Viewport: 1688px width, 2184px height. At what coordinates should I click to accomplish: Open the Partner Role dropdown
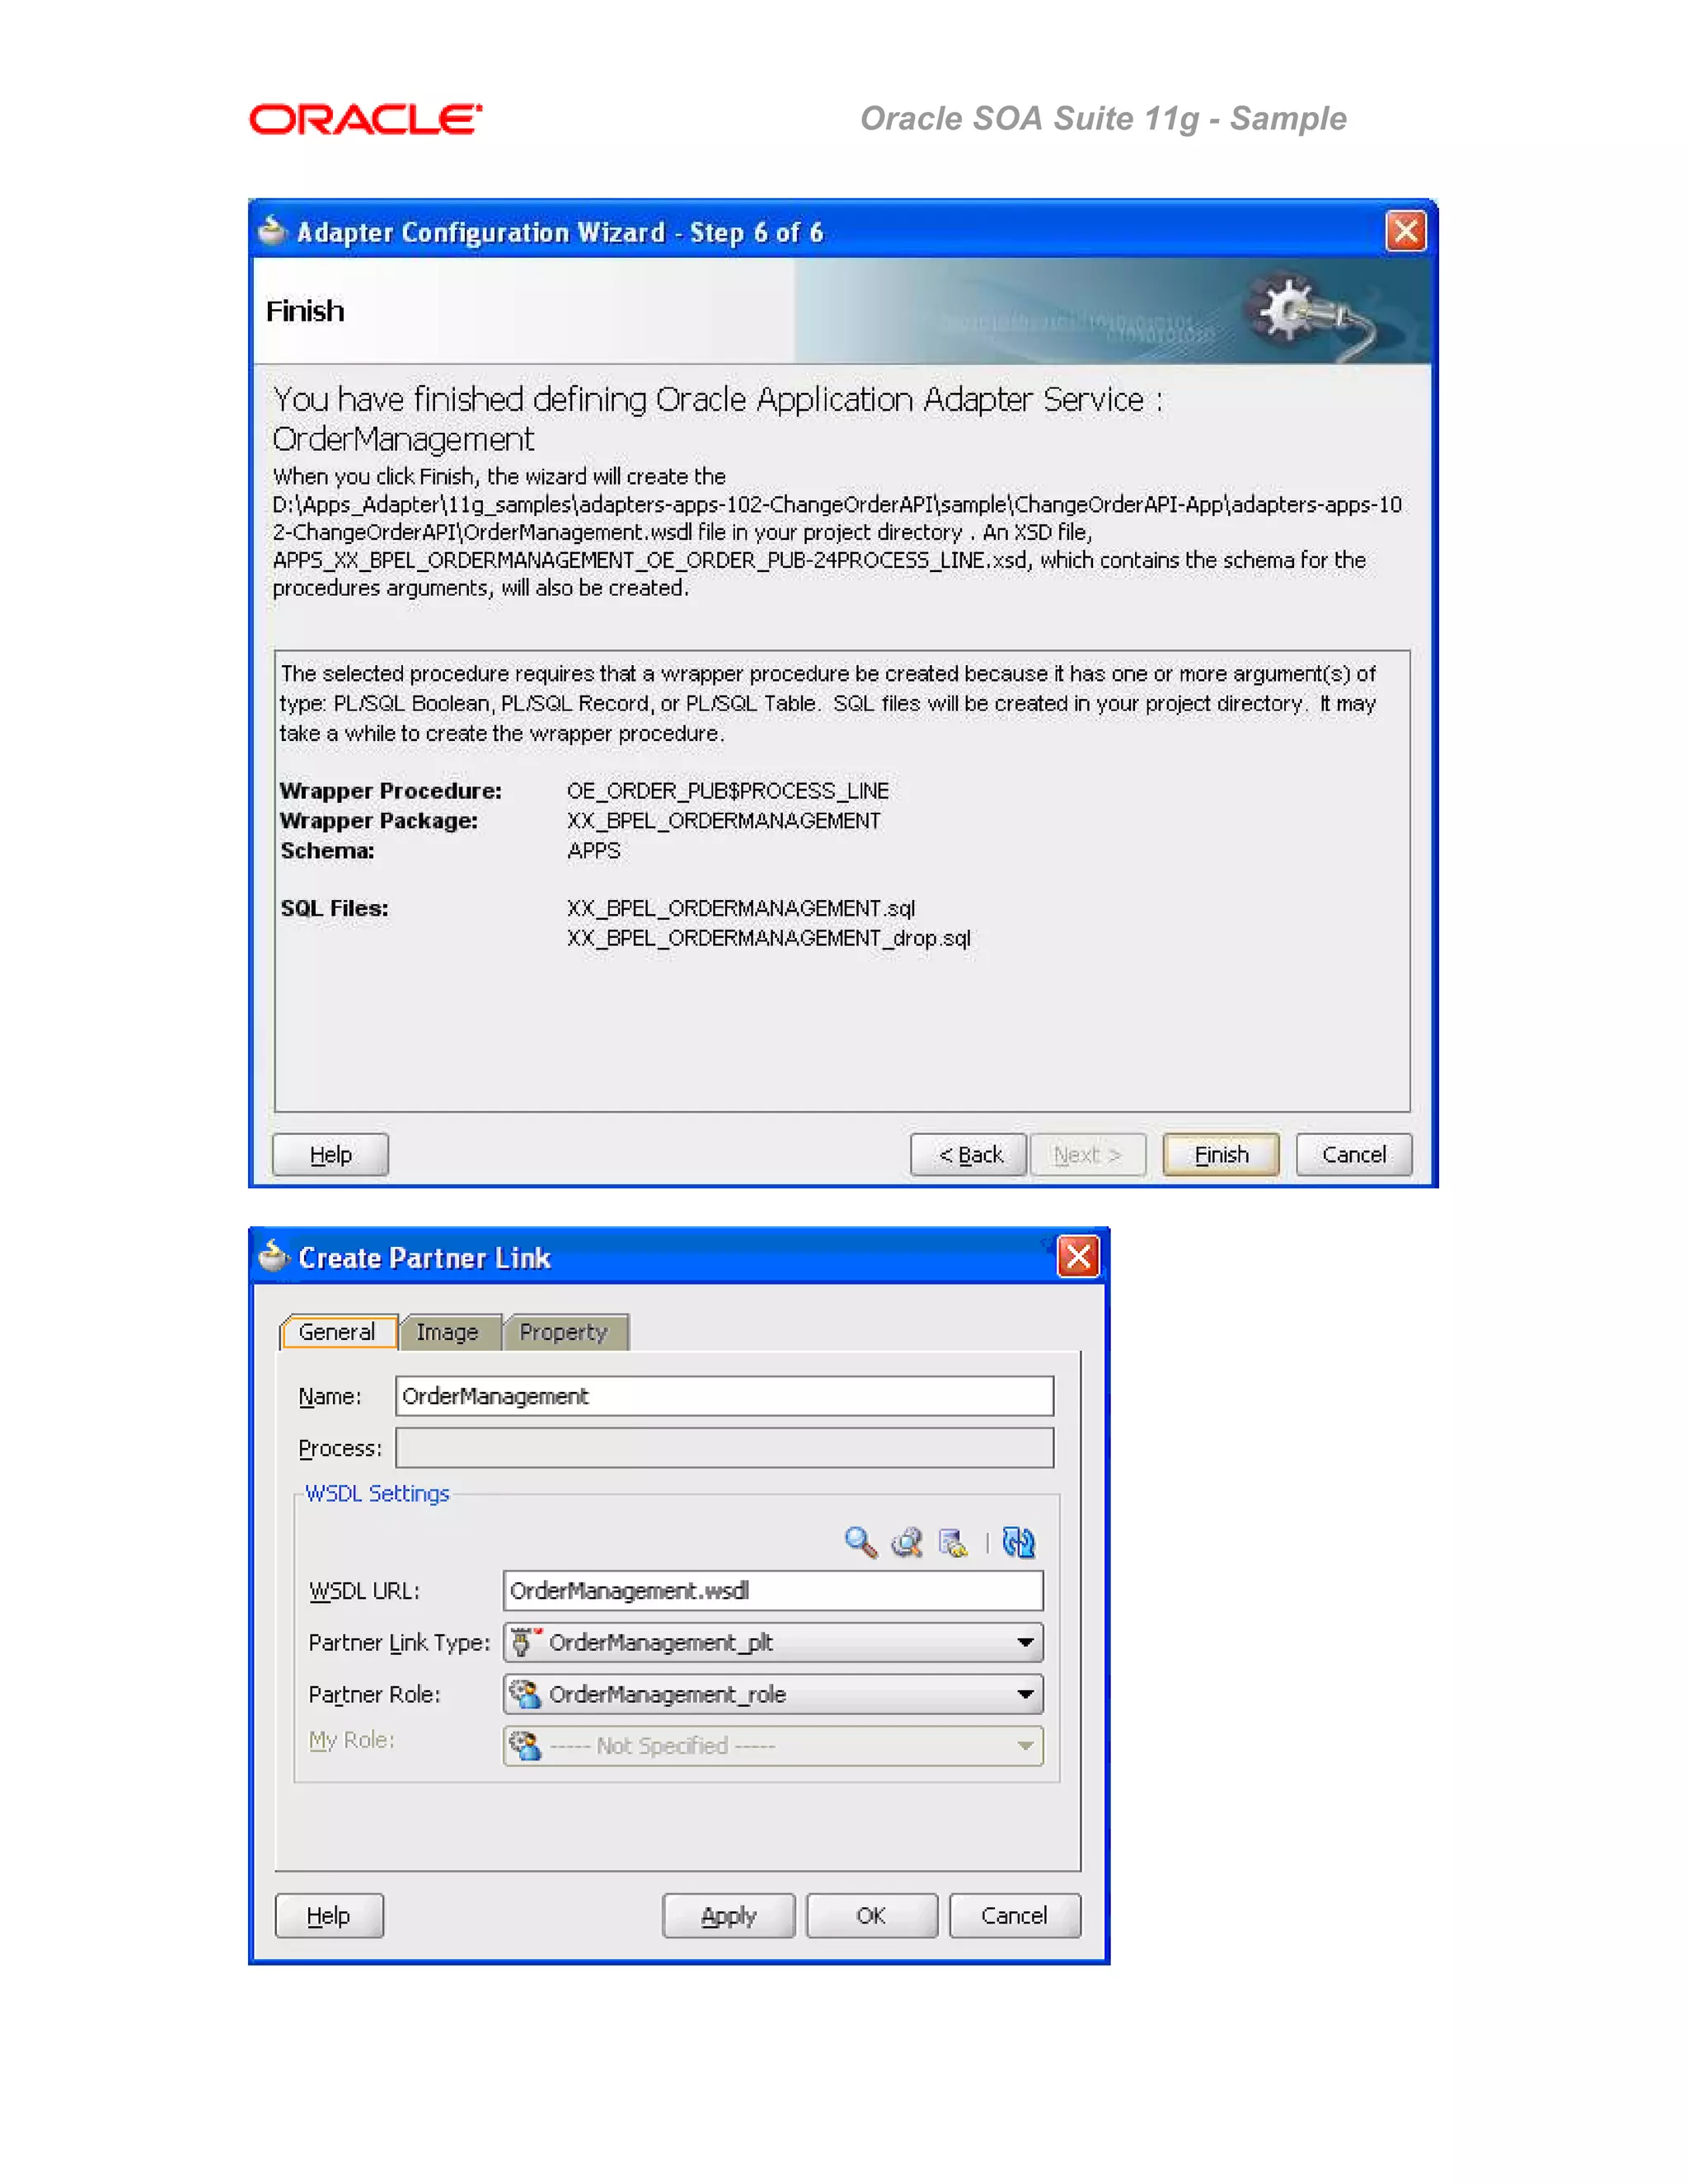1025,1694
